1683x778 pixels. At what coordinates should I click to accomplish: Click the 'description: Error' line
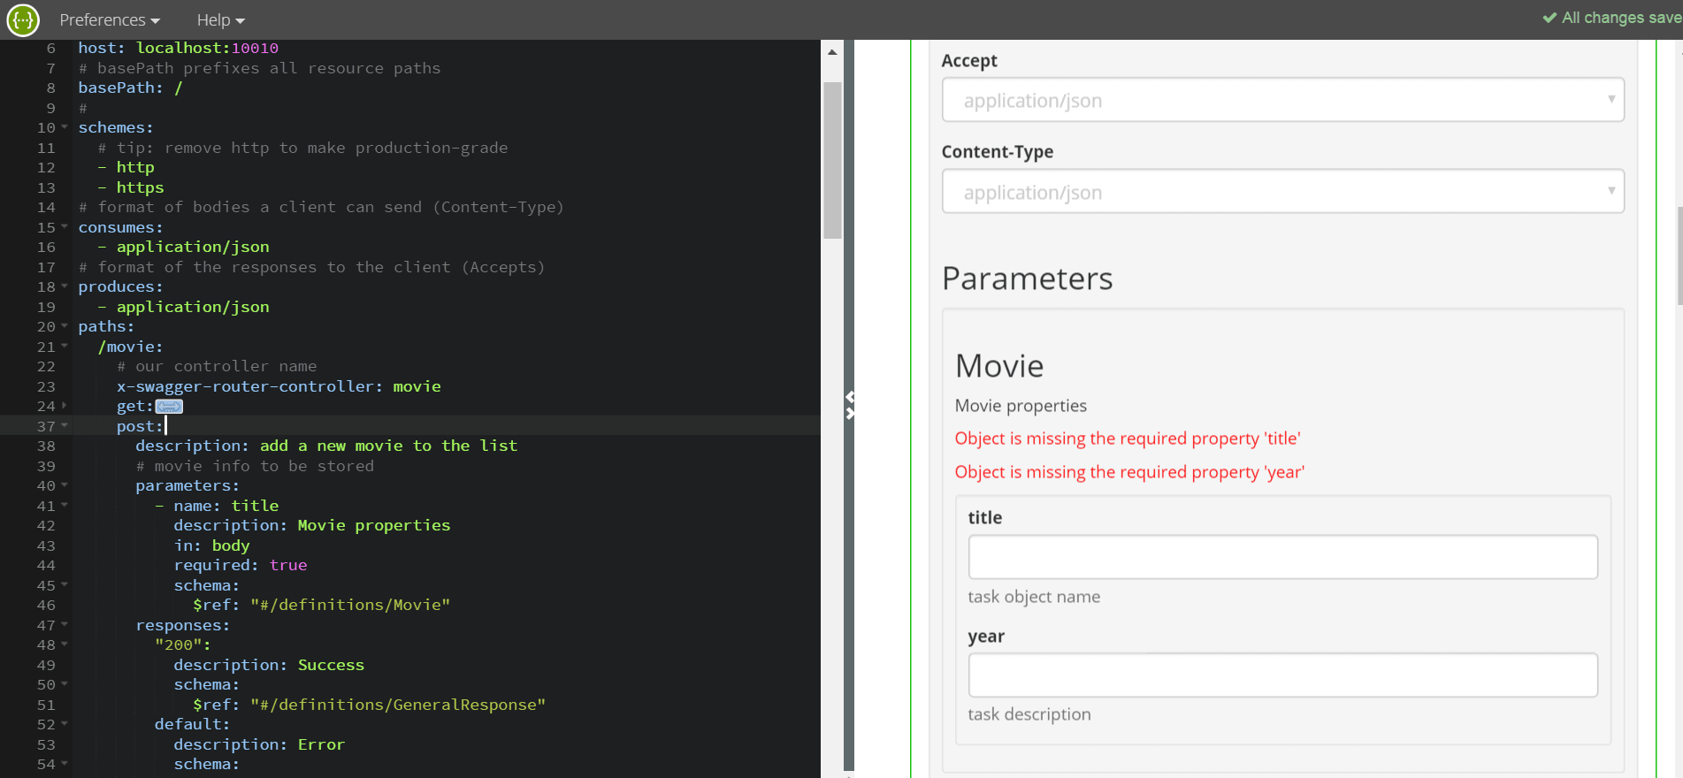point(259,744)
